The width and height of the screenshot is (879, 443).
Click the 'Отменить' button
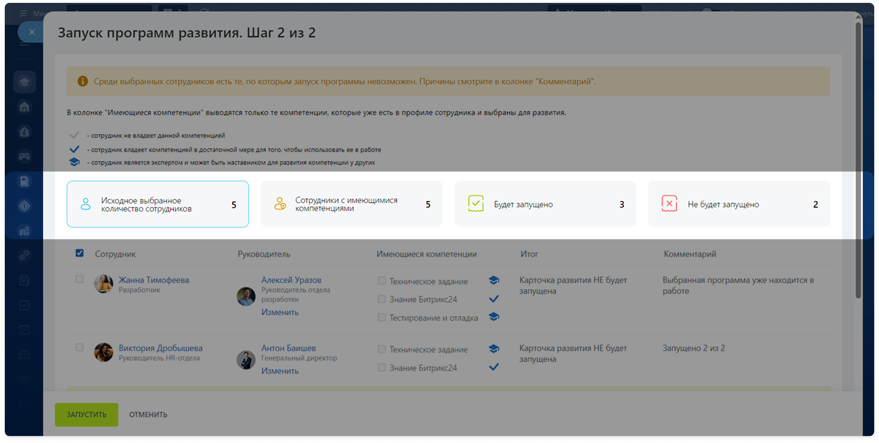pyautogui.click(x=148, y=415)
